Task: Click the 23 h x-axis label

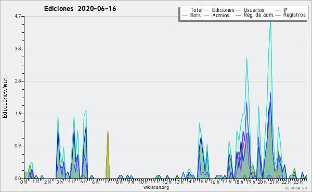Action: click(298, 182)
